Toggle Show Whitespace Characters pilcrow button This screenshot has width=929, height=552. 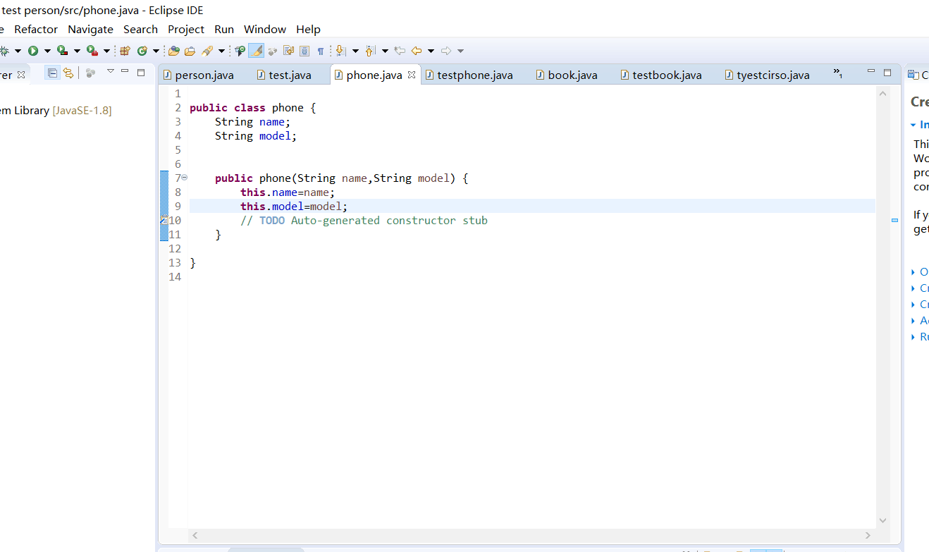pyautogui.click(x=321, y=51)
